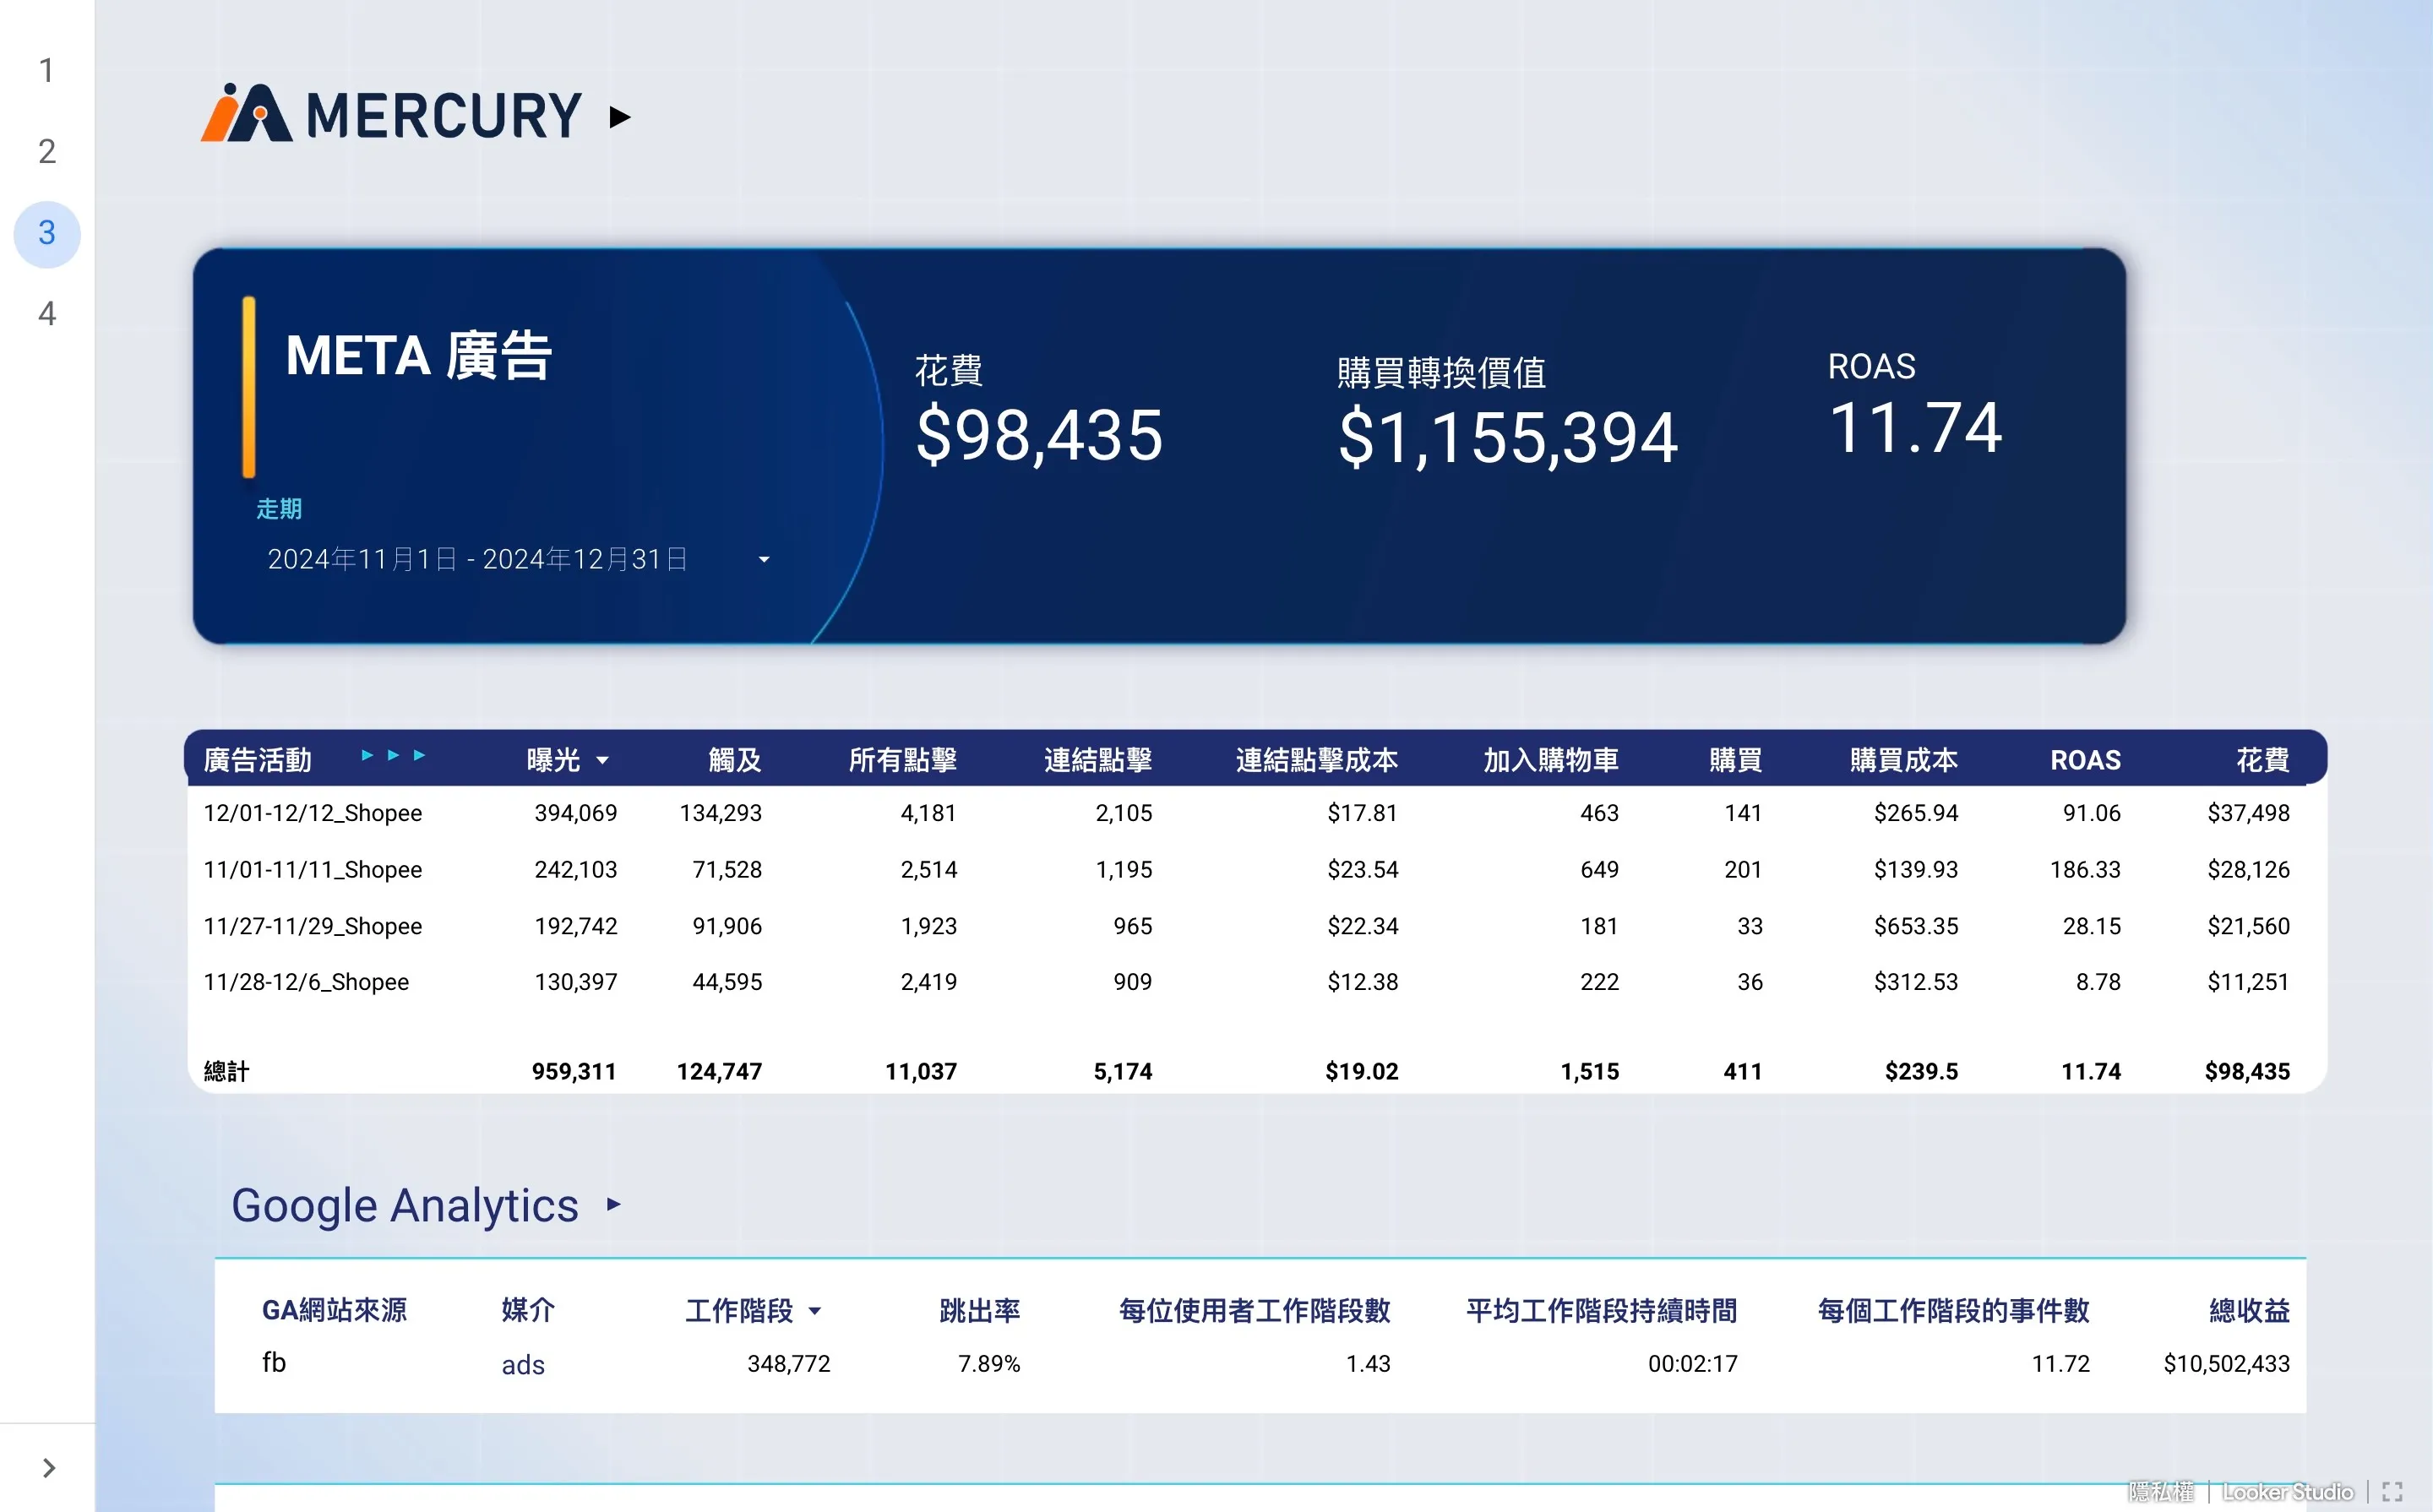Click the play arrow next to MERCURY title

[620, 117]
